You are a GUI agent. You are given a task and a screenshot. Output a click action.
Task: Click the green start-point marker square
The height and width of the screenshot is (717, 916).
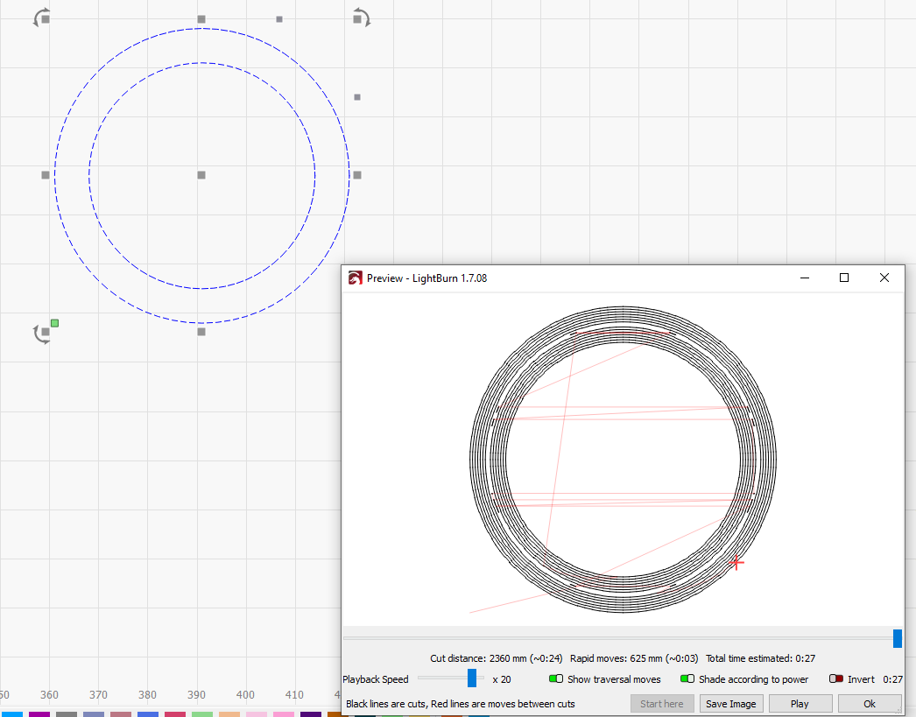click(x=55, y=323)
